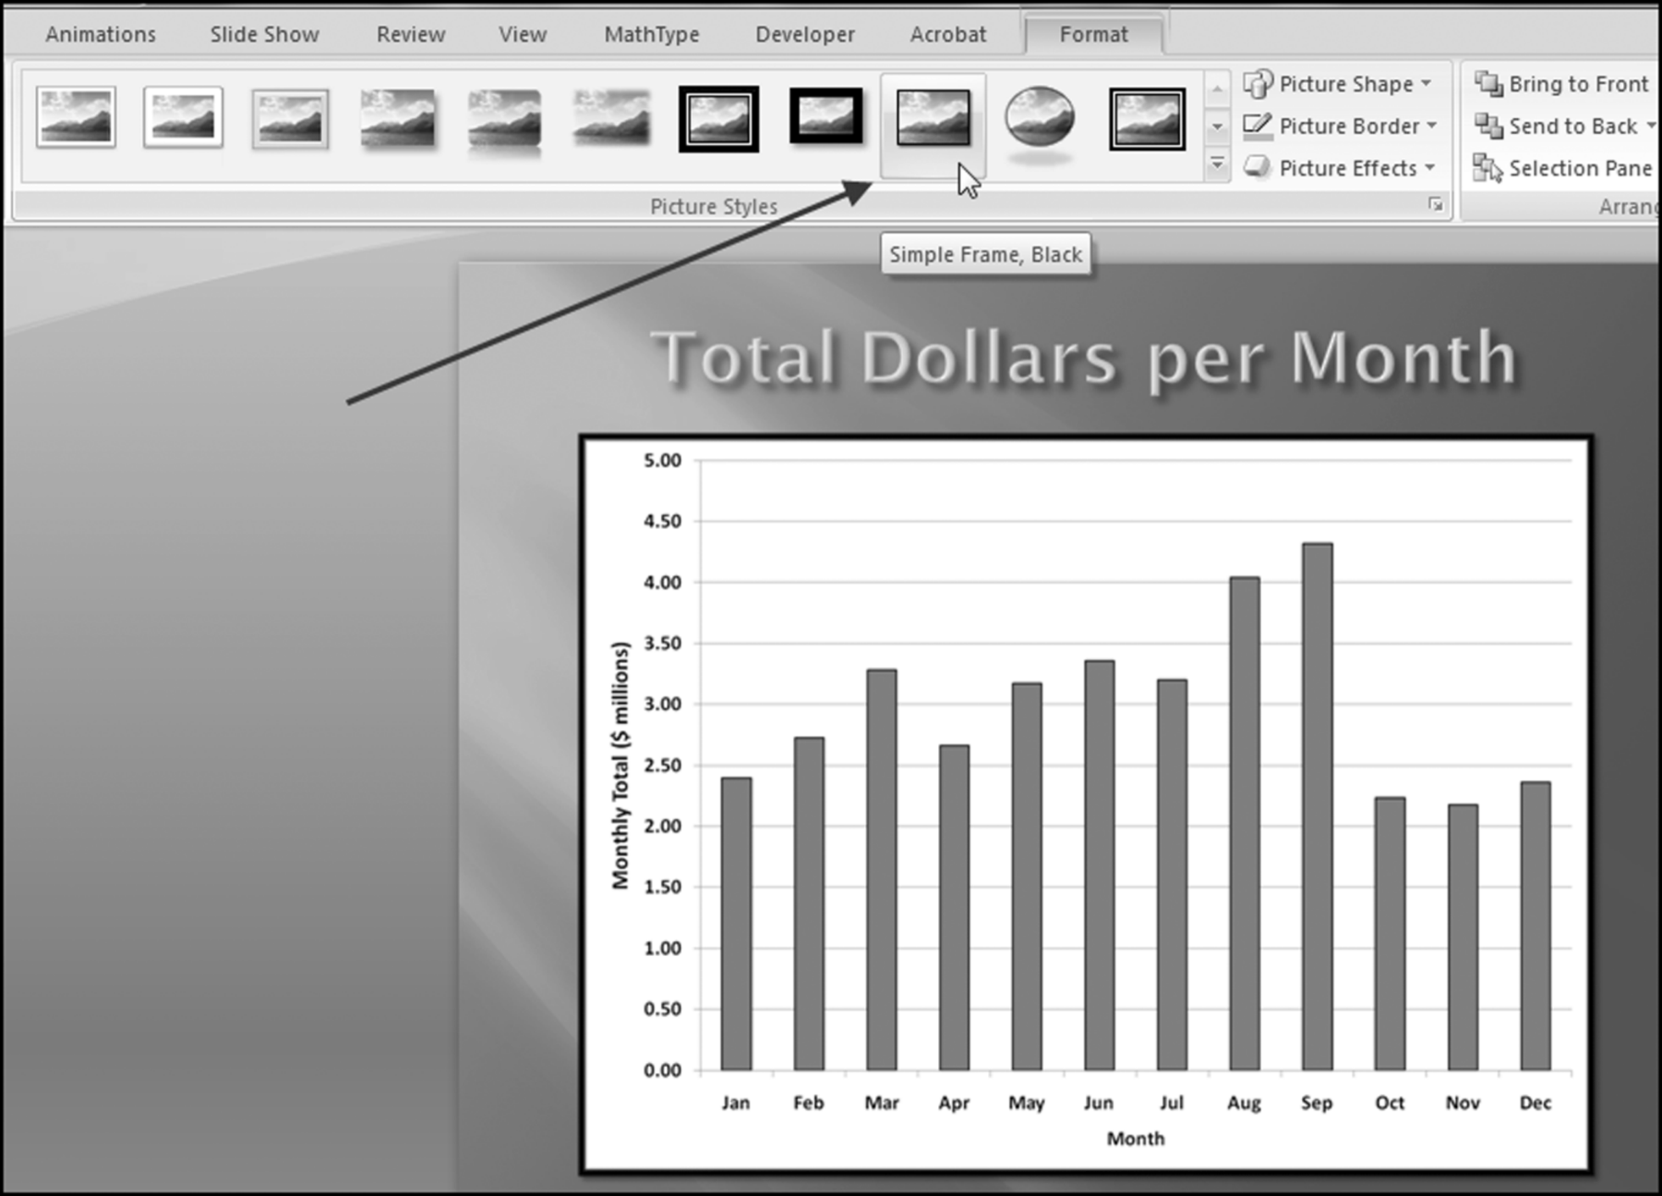Viewport: 1662px width, 1196px height.
Task: Apply the Thick Matte Black style thumbnail
Action: click(x=826, y=116)
